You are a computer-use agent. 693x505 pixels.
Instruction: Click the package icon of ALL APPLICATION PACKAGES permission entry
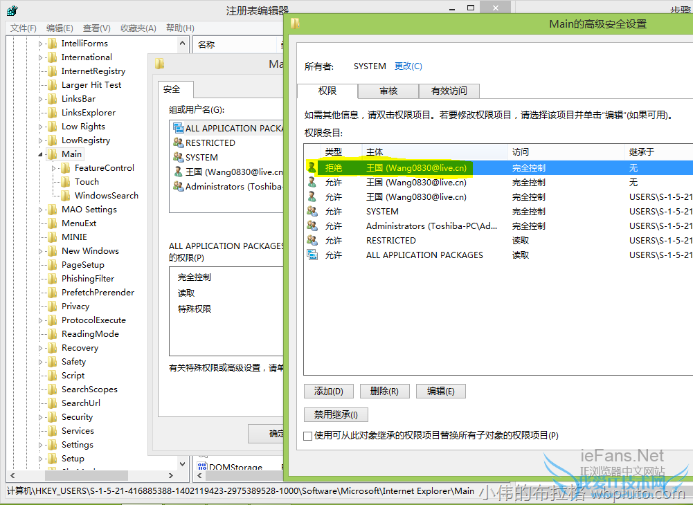pyautogui.click(x=312, y=255)
